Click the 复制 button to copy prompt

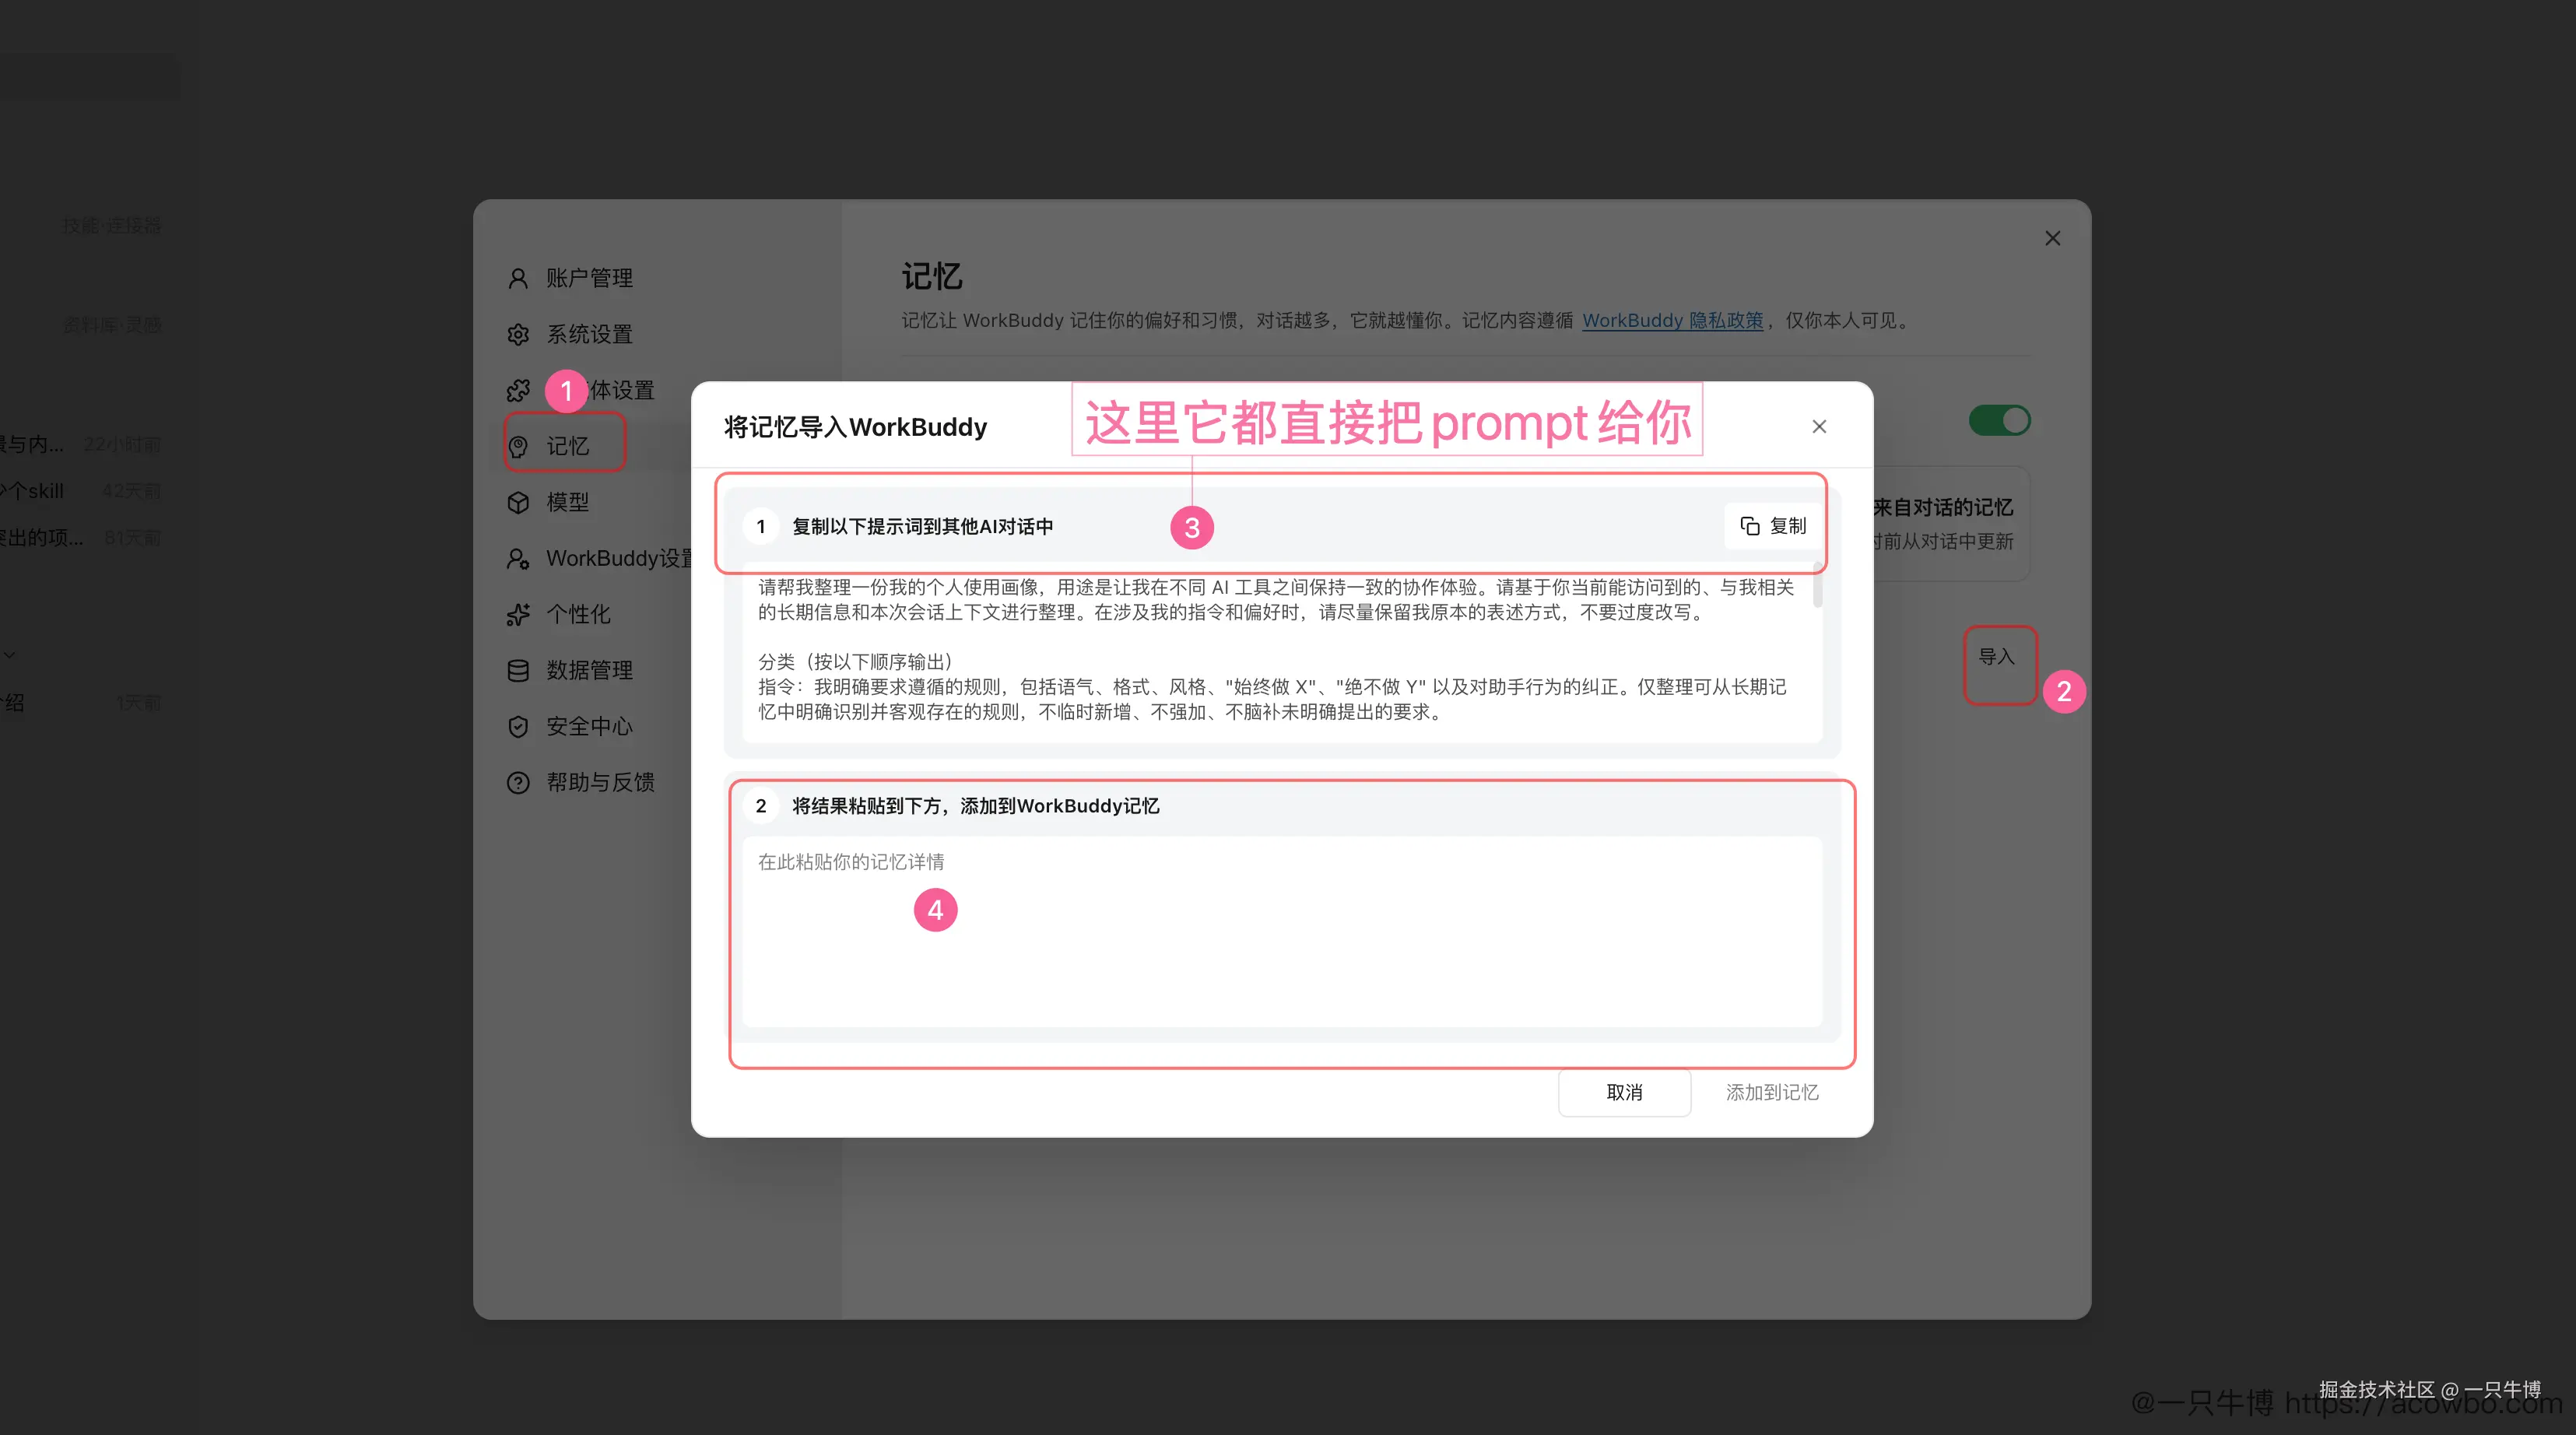[x=1773, y=526]
